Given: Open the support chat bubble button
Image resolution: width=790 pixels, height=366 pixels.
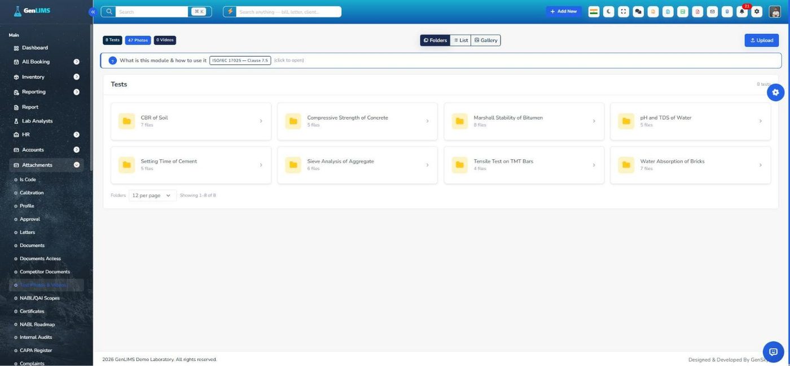Looking at the screenshot, I should click(x=773, y=352).
